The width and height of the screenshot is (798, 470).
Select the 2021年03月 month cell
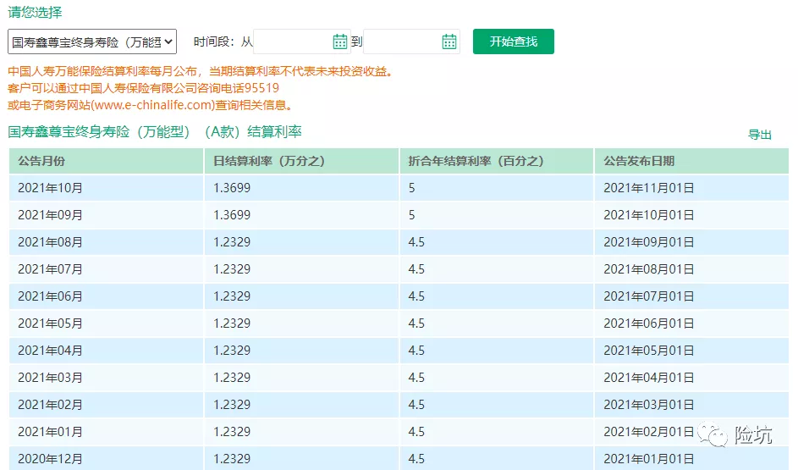pos(106,378)
